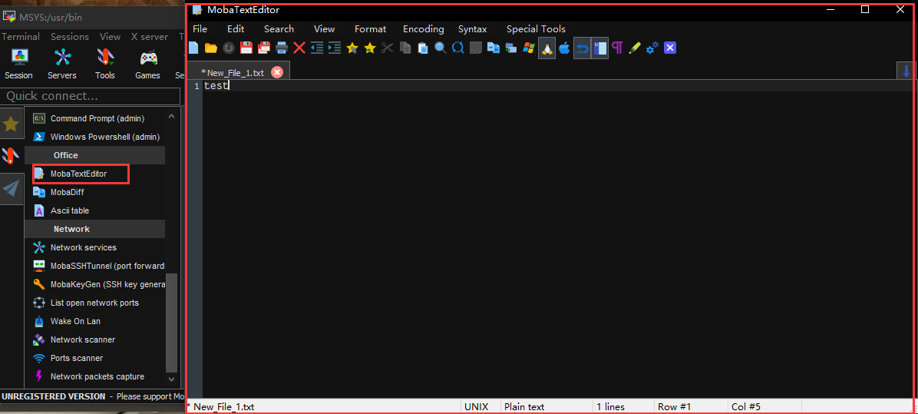The height and width of the screenshot is (414, 918).
Task: Open the File menu in MobaTextEditor
Action: (x=200, y=28)
